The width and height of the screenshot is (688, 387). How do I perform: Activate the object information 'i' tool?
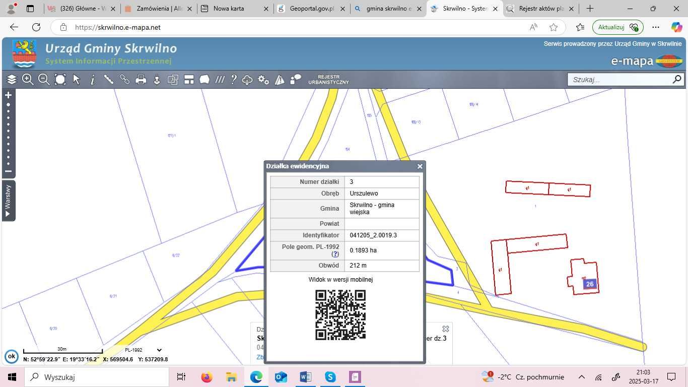tap(93, 80)
